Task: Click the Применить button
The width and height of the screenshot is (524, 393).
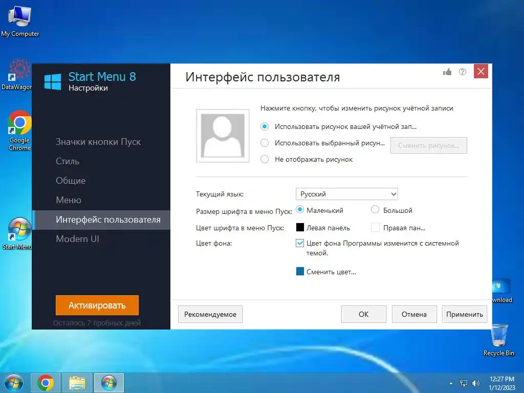Action: pos(464,314)
